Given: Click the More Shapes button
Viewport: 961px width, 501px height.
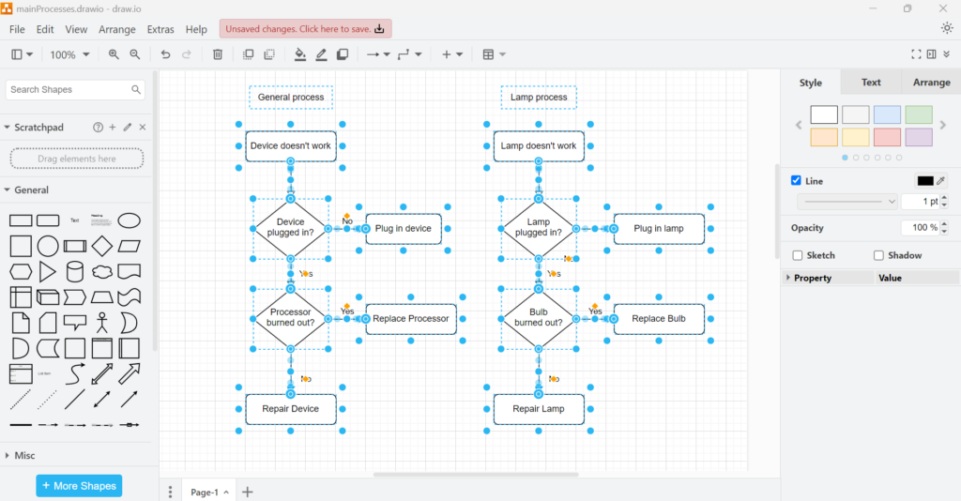Looking at the screenshot, I should [79, 486].
